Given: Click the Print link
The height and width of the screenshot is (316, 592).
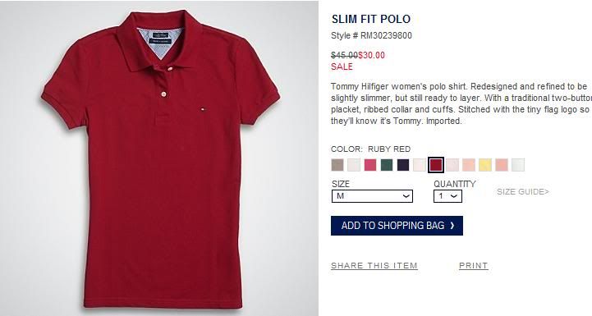Looking at the screenshot, I should pos(474,265).
